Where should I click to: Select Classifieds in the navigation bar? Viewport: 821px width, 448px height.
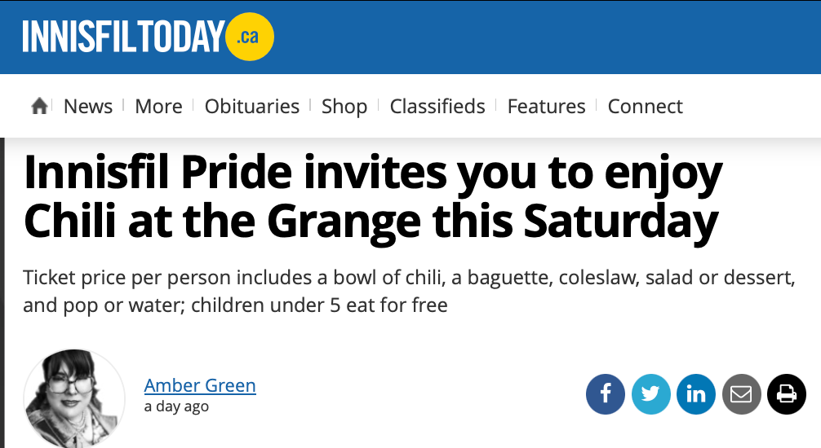[x=437, y=107]
